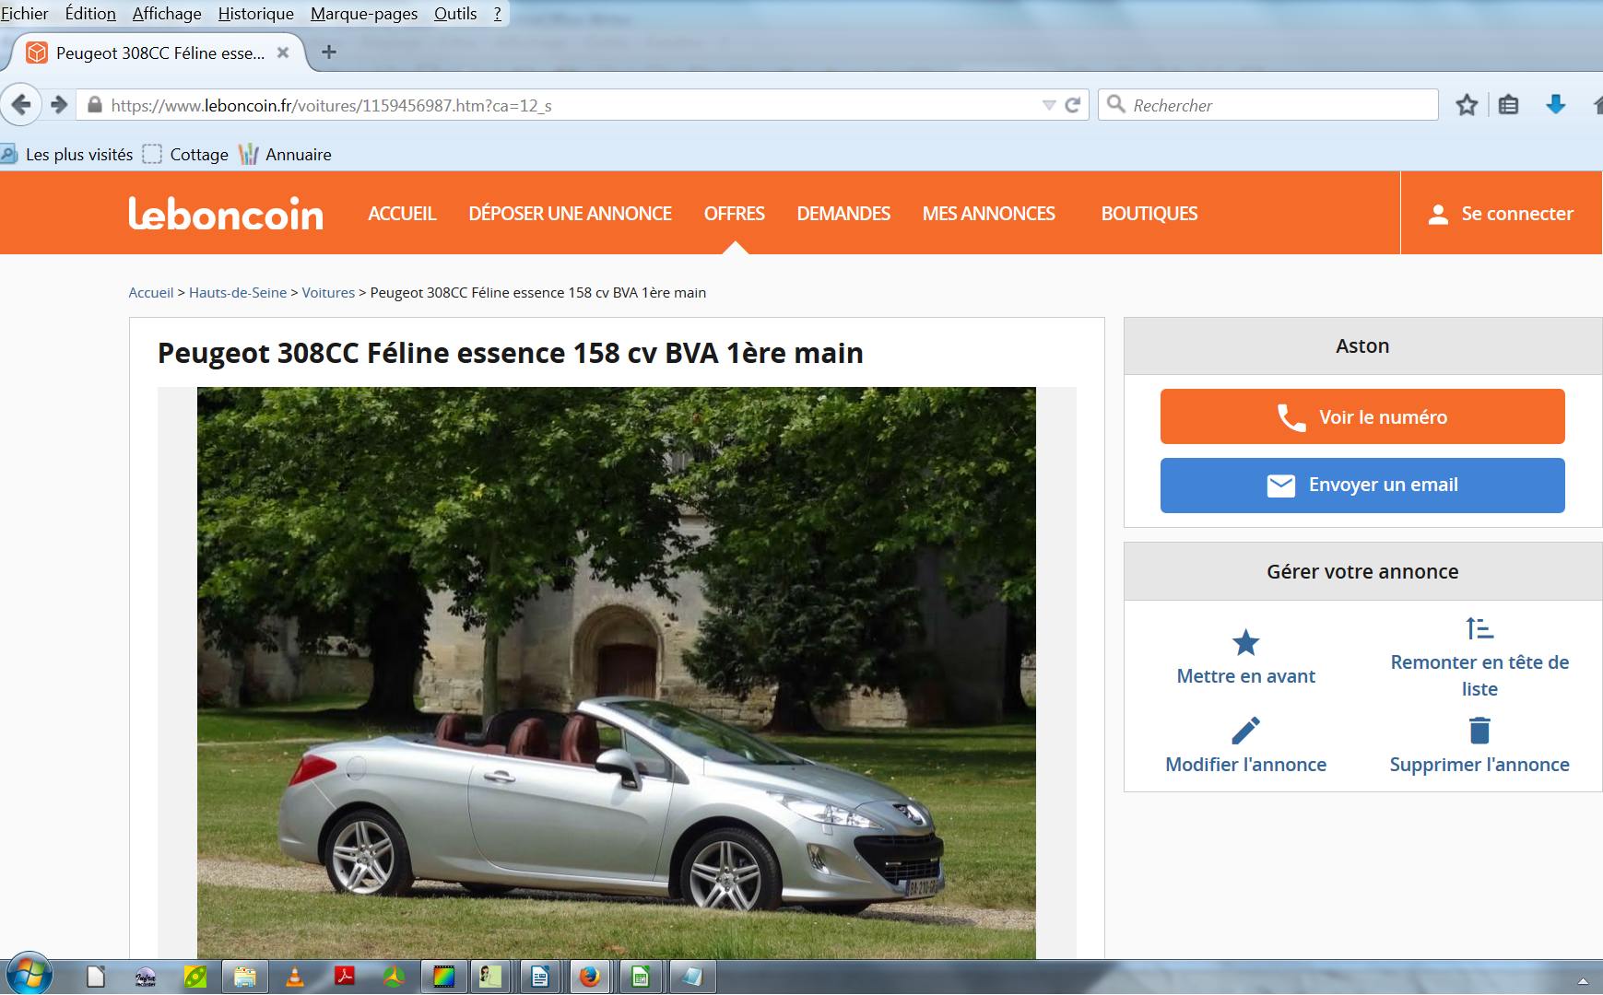1603x995 pixels.
Task: Open the notepad app in taskbar
Action: click(691, 977)
